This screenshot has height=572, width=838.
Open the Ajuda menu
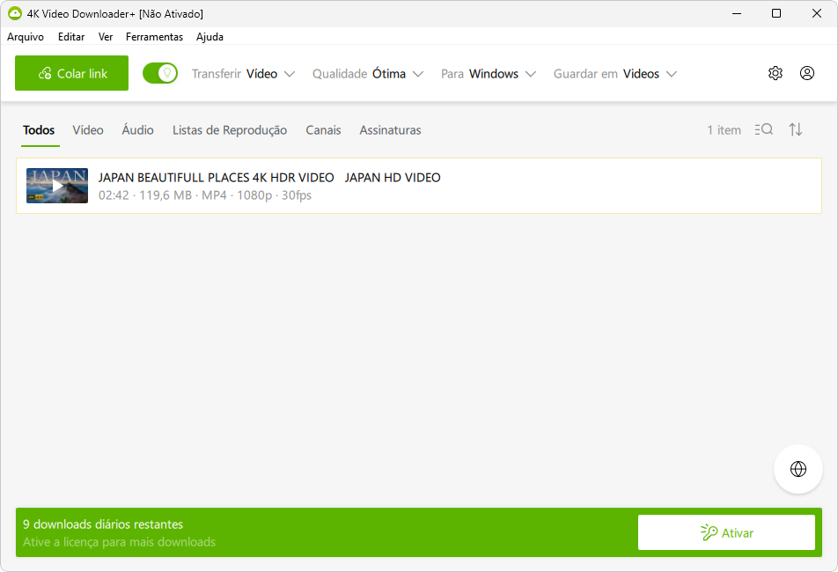209,37
